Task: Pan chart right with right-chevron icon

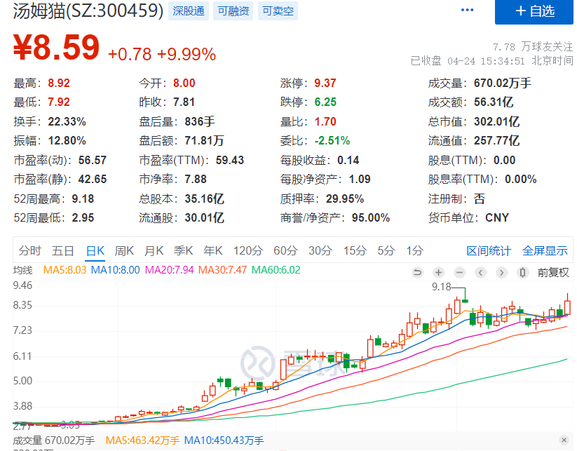Action: tap(501, 272)
